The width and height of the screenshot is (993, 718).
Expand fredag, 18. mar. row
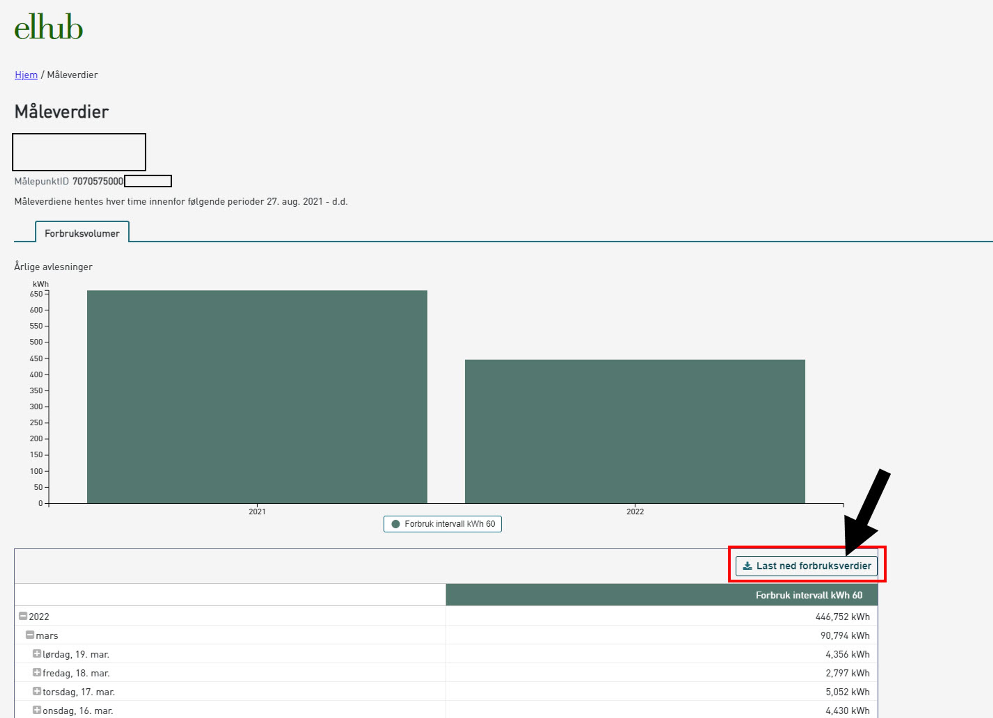37,672
